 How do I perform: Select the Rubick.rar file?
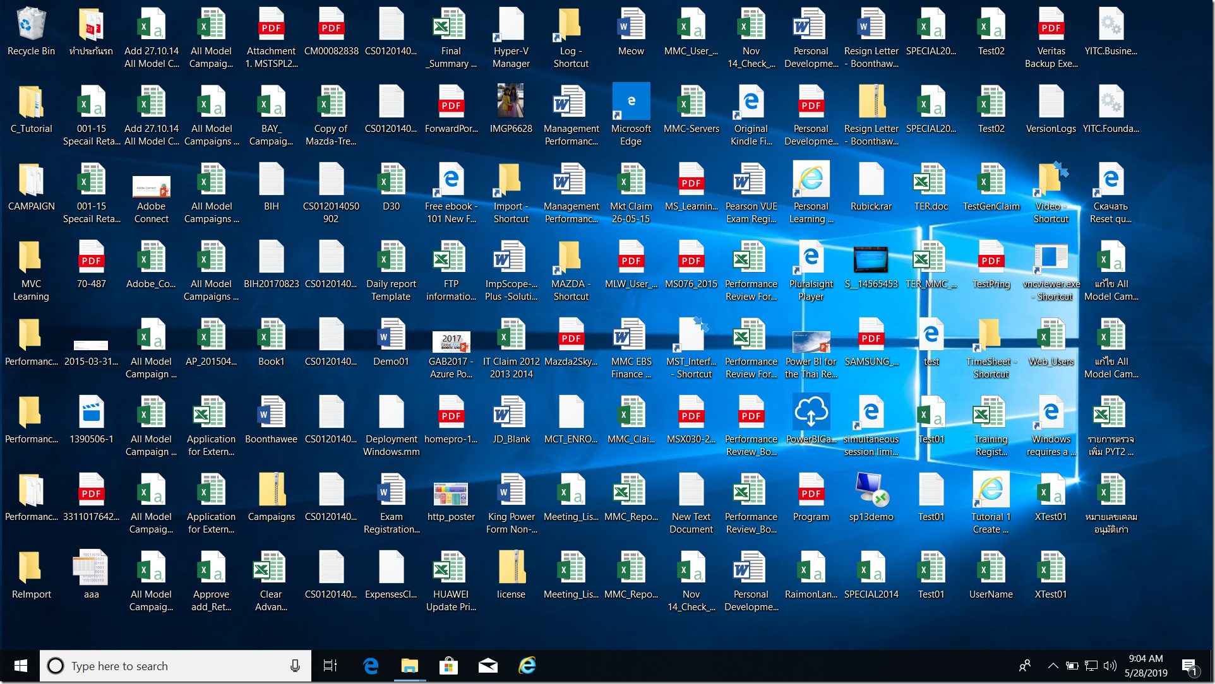pos(871,186)
